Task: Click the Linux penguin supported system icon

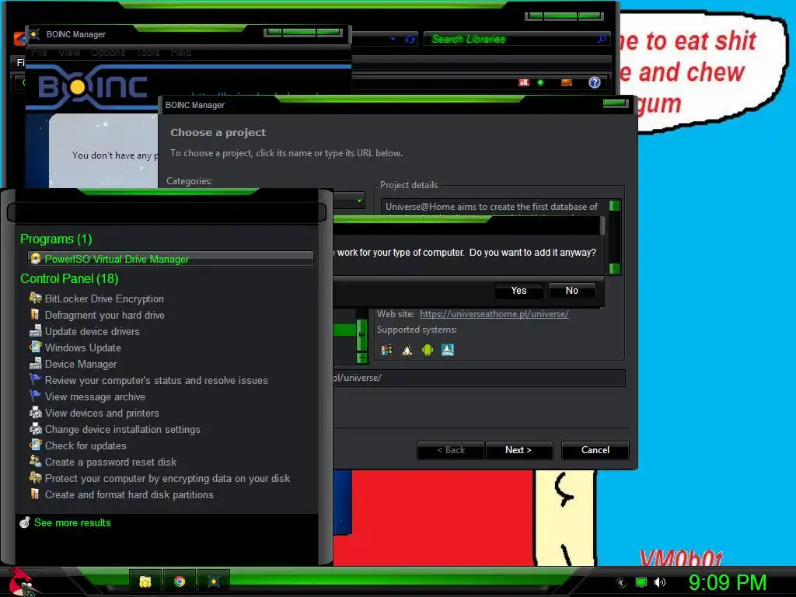Action: [407, 350]
